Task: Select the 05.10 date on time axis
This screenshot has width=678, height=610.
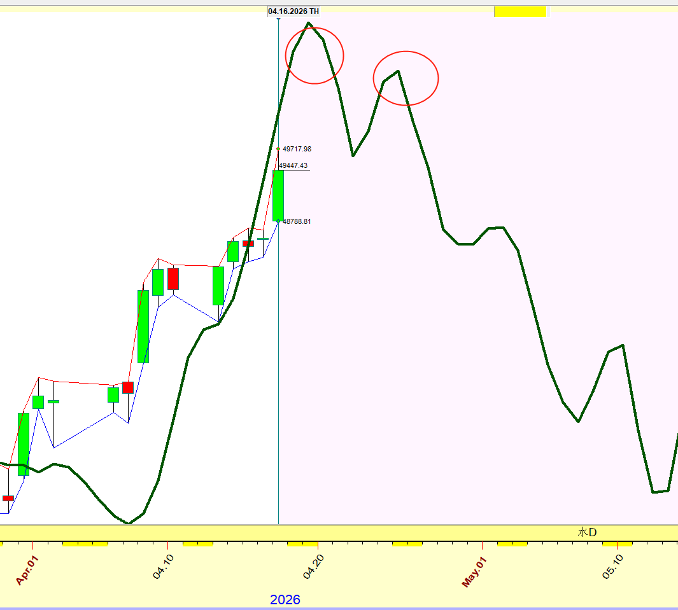Action: click(x=614, y=566)
